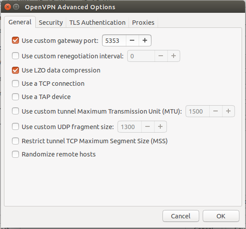Decrease the tunnel MTU value
This screenshot has height=229, width=246.
click(216, 111)
